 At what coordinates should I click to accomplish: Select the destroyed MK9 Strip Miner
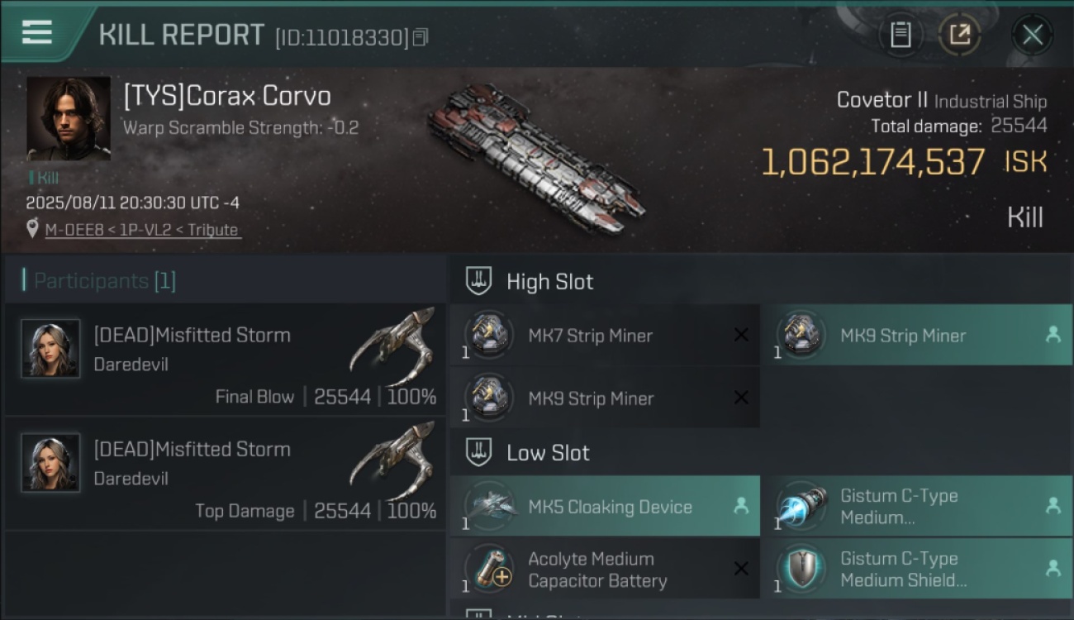[x=606, y=398]
